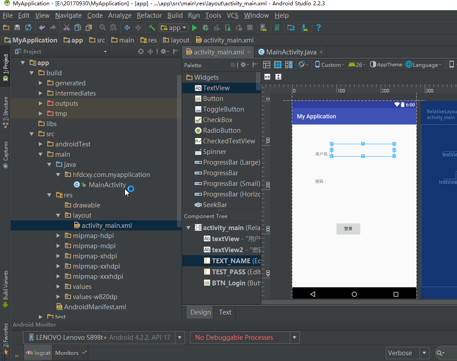
Task: Click the Find magnifier icon
Action: tap(102, 28)
